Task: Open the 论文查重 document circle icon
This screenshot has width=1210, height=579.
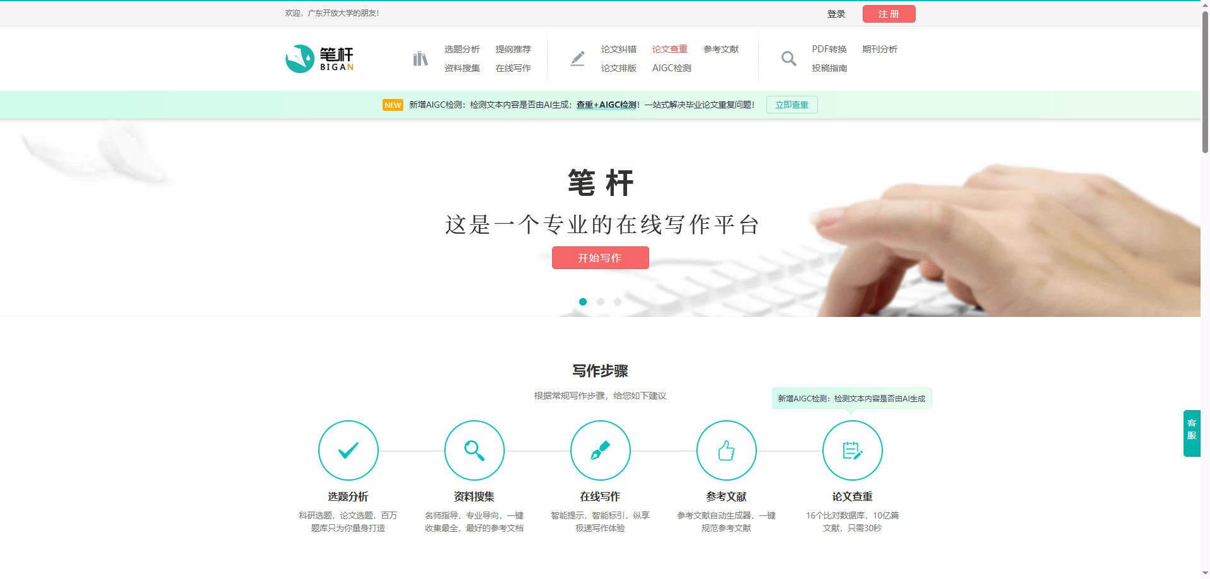Action: 853,450
